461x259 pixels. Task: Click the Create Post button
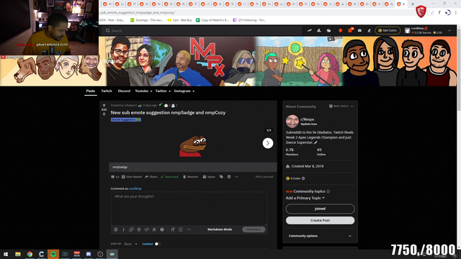[320, 220]
